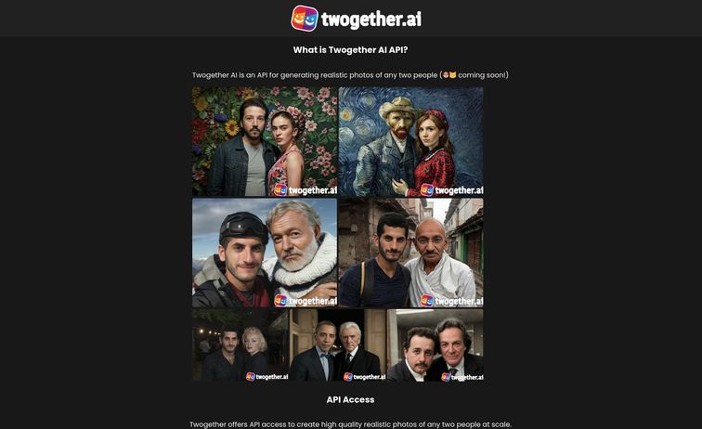Select the What is Twogether AI API heading
Screen dimensions: 702x429
pyautogui.click(x=351, y=50)
